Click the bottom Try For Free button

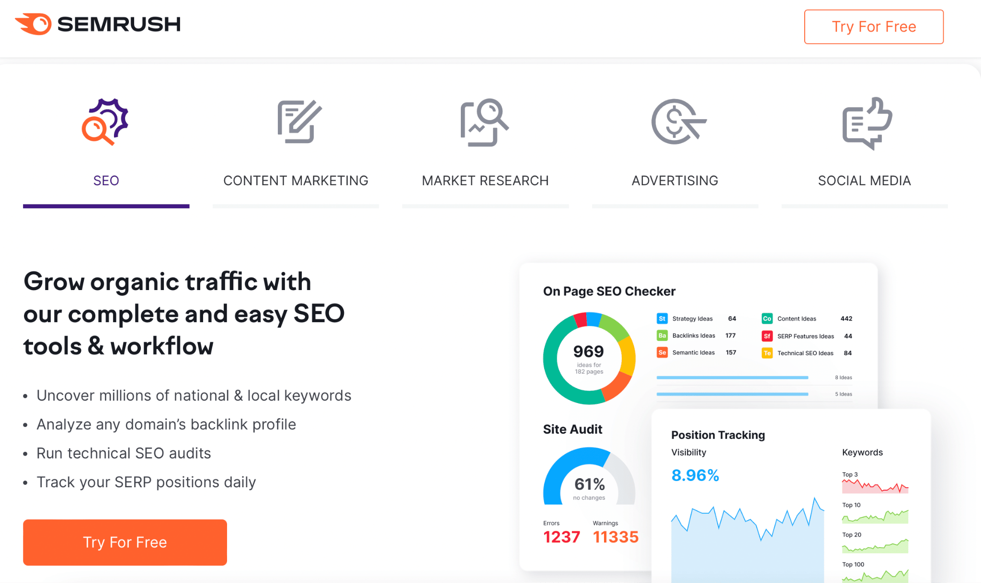(x=125, y=542)
